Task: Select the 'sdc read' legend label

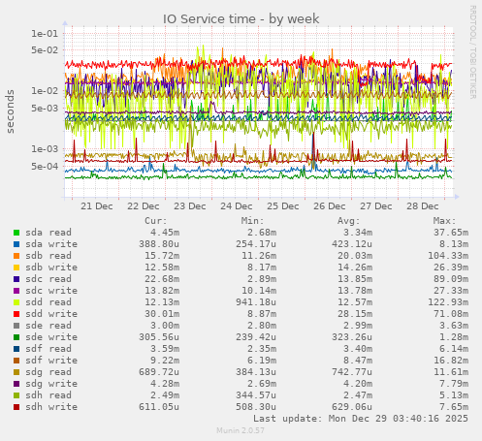Action: 48,279
